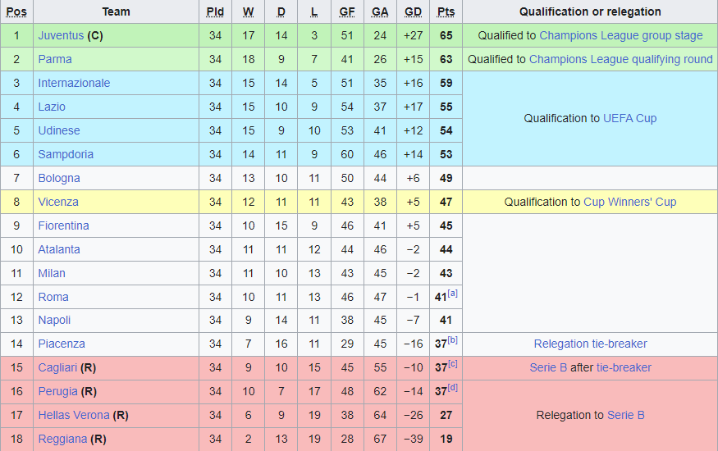
Task: Open the Parma team link
Action: [x=55, y=60]
